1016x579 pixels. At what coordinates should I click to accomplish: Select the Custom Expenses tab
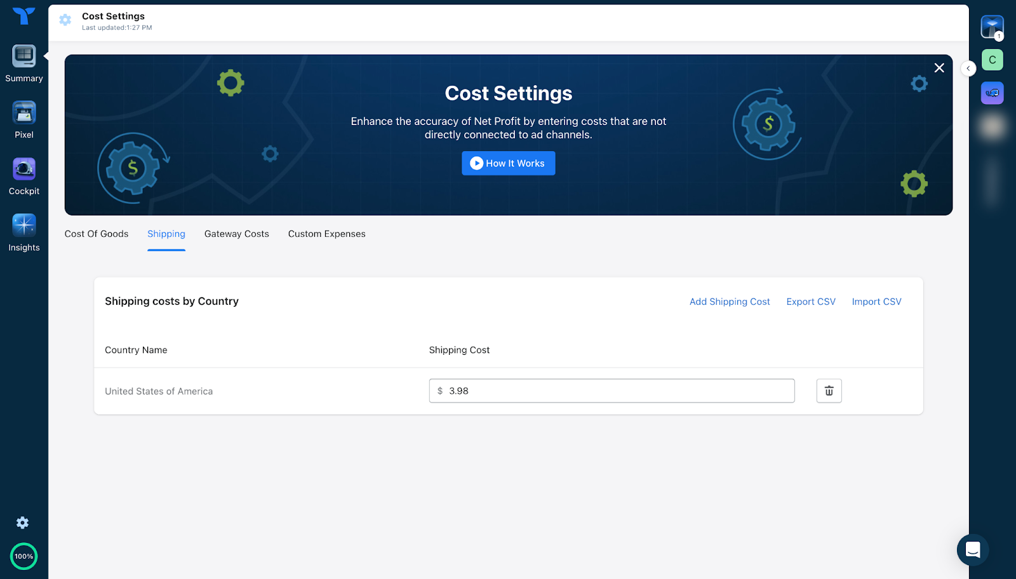326,234
